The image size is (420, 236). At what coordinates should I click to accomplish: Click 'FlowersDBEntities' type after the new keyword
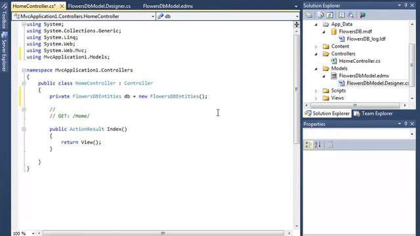[175, 96]
